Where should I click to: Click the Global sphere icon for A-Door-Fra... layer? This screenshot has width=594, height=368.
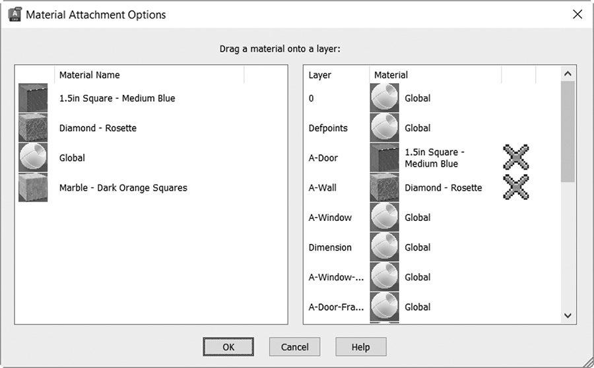(385, 307)
